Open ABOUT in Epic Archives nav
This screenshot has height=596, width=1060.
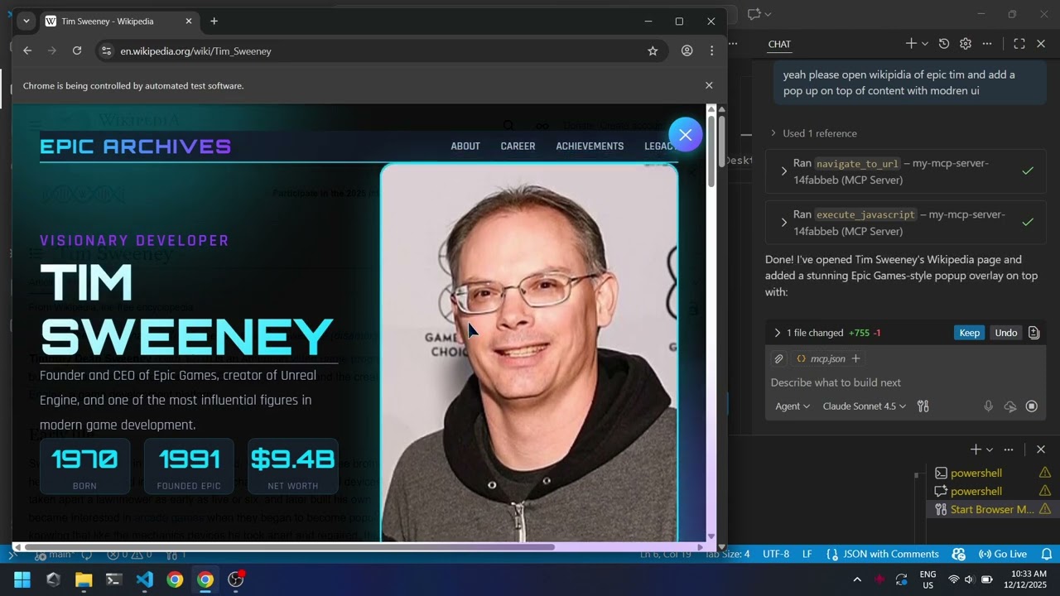(465, 146)
